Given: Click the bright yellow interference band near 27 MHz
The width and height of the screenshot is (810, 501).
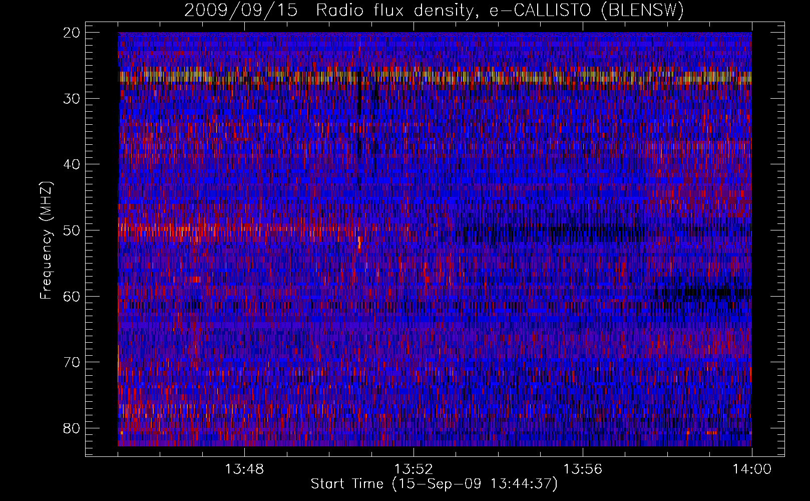Looking at the screenshot, I should coord(435,77).
